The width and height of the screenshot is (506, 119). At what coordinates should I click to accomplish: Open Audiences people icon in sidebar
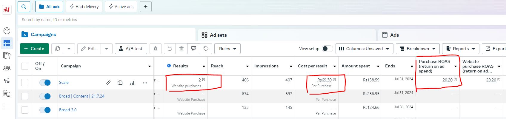[7, 68]
